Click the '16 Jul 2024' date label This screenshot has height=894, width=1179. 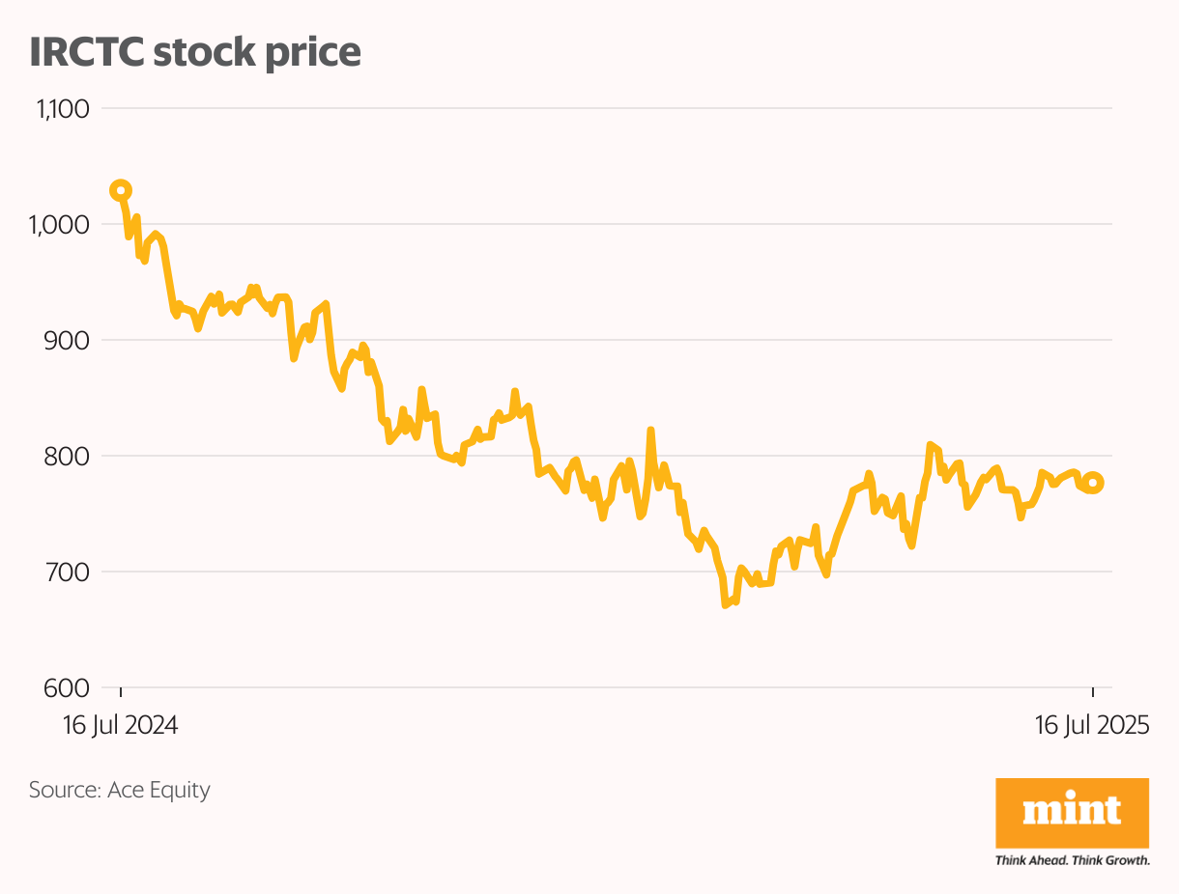coord(121,725)
